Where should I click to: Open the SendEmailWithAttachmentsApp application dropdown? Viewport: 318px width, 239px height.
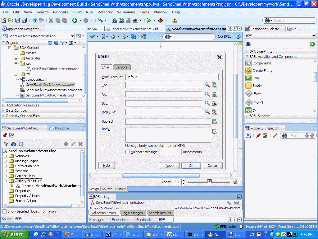click(x=72, y=36)
